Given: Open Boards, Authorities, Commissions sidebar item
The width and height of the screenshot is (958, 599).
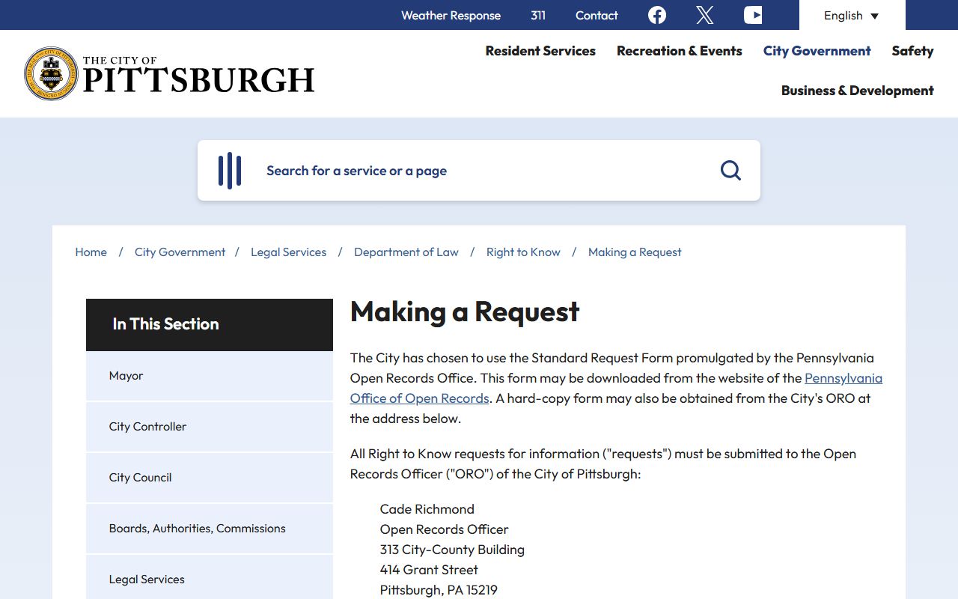Looking at the screenshot, I should coord(210,529).
